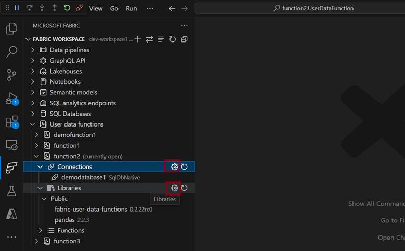Collapse the Libraries node
This screenshot has width=405, height=251.
pos(41,188)
